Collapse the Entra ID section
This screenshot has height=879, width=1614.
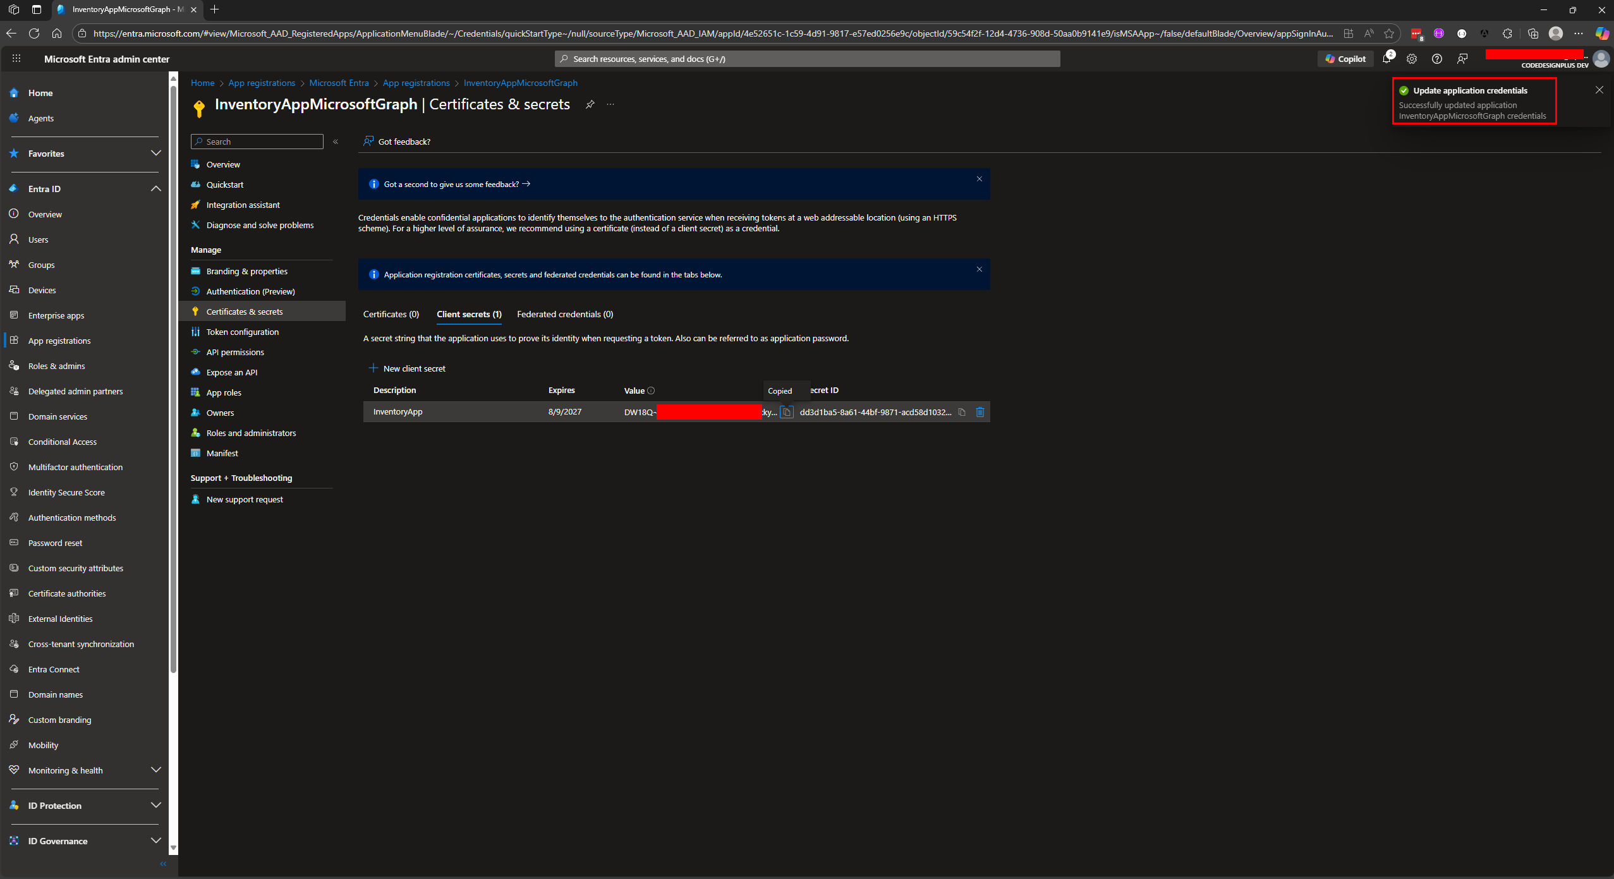click(156, 188)
